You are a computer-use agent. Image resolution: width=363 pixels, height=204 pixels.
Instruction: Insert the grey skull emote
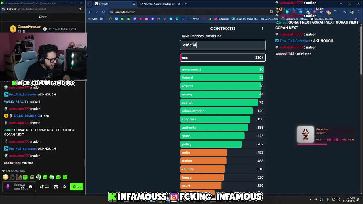pos(12,177)
